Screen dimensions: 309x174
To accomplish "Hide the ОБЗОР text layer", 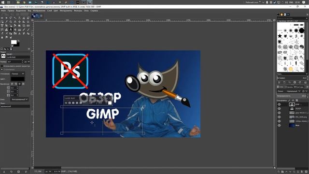I will point(279,108).
